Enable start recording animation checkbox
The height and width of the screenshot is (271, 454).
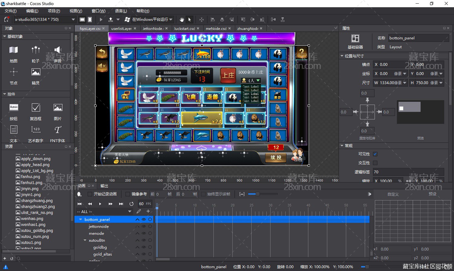[x=90, y=194]
